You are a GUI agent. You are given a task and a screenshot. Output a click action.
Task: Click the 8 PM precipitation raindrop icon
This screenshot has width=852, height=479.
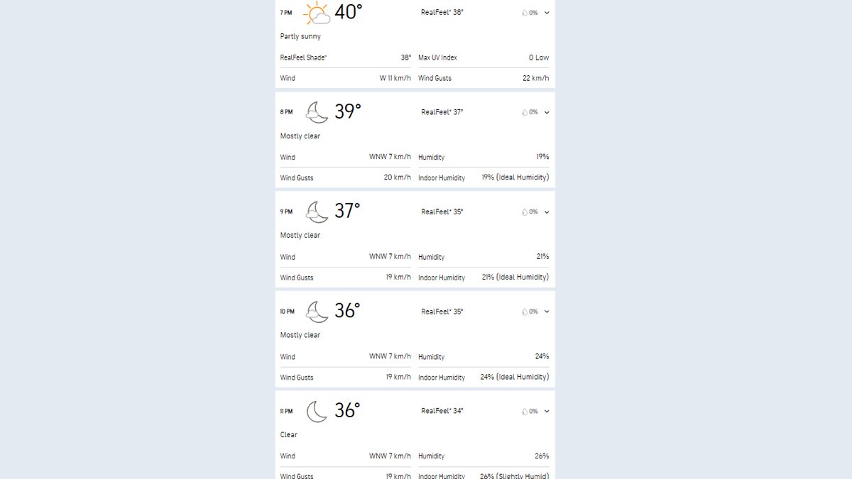[x=525, y=112]
